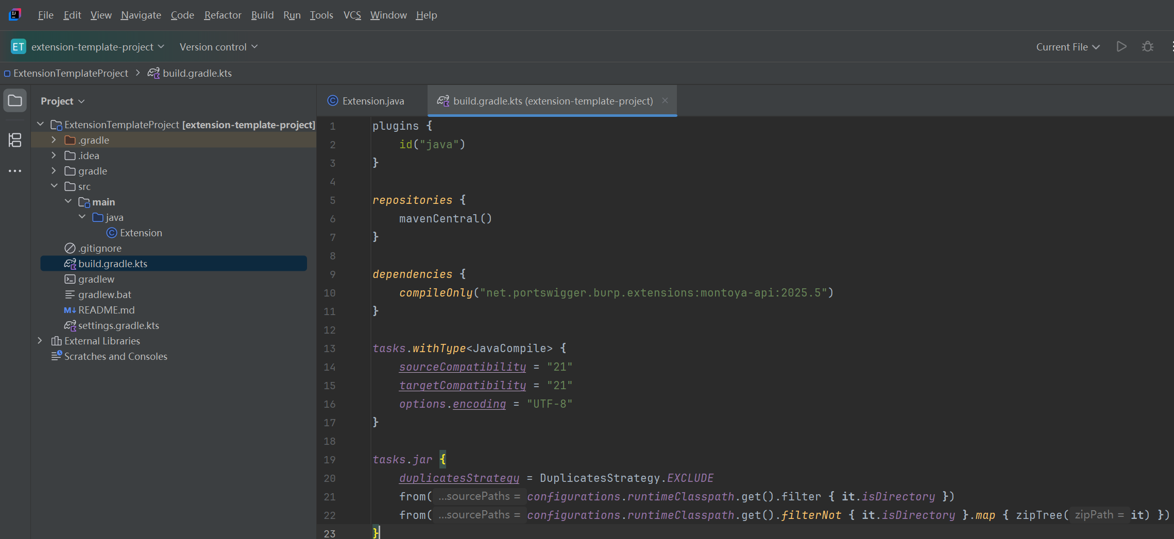Expand External Libraries node
The height and width of the screenshot is (539, 1174).
[40, 340]
